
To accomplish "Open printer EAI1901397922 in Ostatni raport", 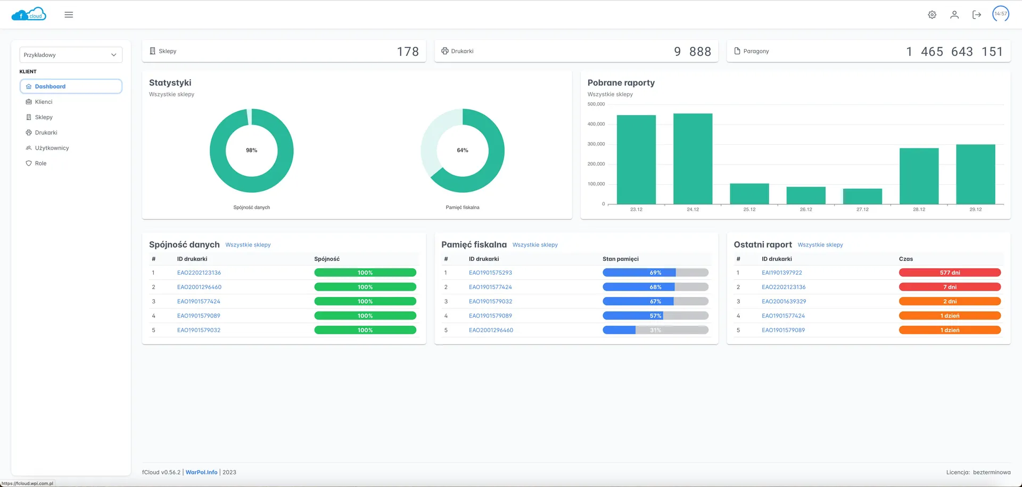I will pyautogui.click(x=781, y=273).
